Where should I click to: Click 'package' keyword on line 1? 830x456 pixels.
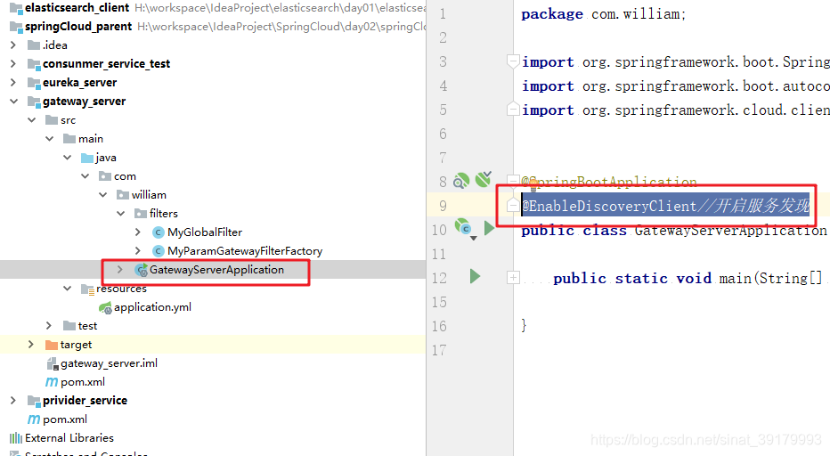552,14
